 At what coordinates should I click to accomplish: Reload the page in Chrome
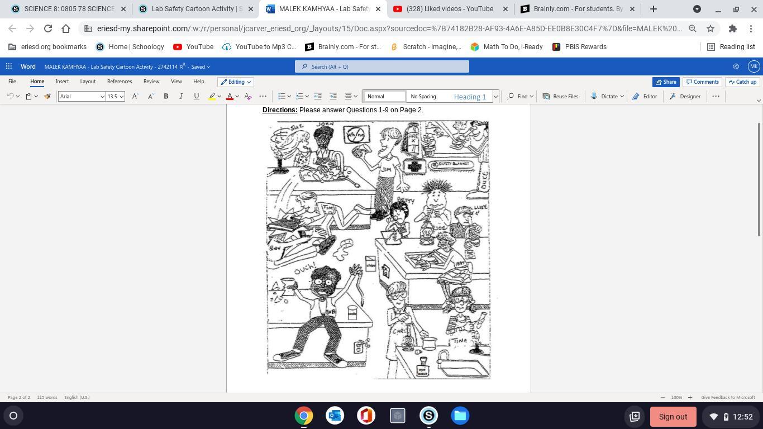click(48, 28)
